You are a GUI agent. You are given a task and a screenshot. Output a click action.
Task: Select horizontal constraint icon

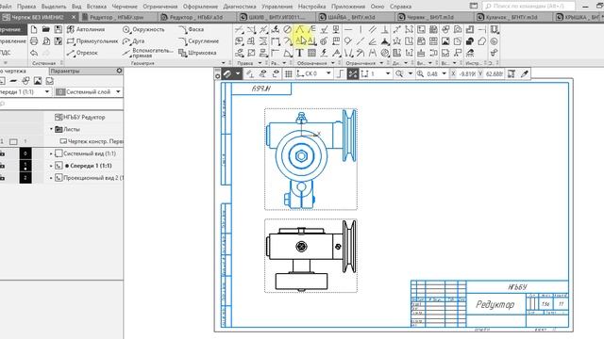coord(348,29)
